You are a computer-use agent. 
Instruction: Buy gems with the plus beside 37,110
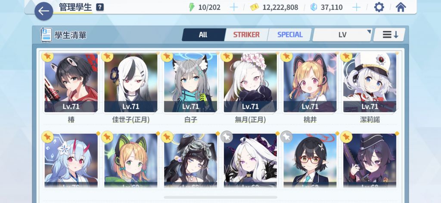tap(356, 7)
